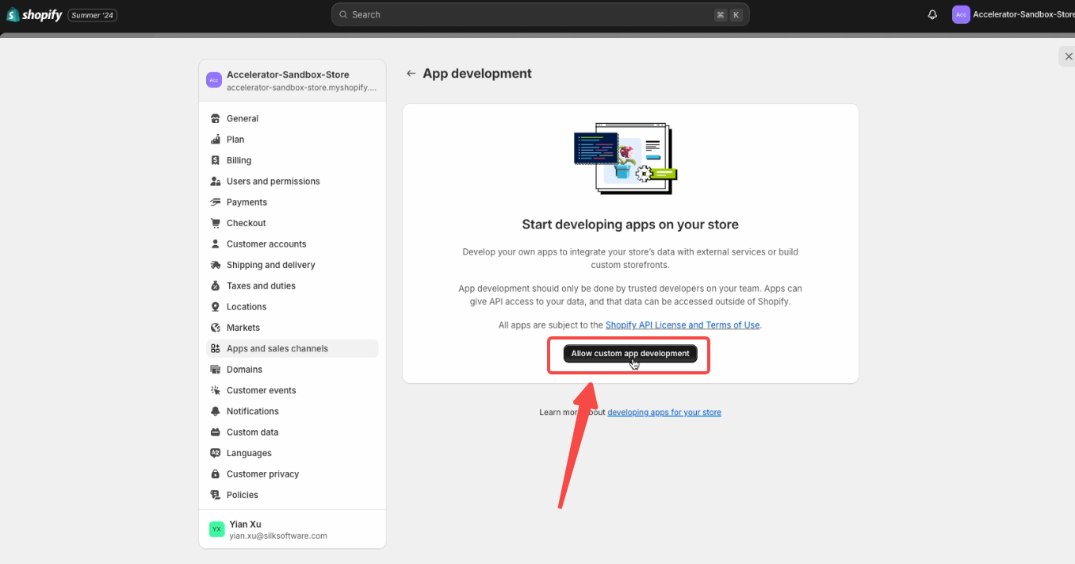The image size is (1075, 564).
Task: Click the store avatar in the sidebar header
Action: tap(214, 80)
